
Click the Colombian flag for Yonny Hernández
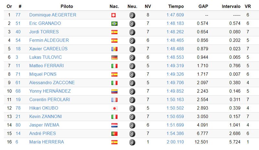pyautogui.click(x=114, y=91)
